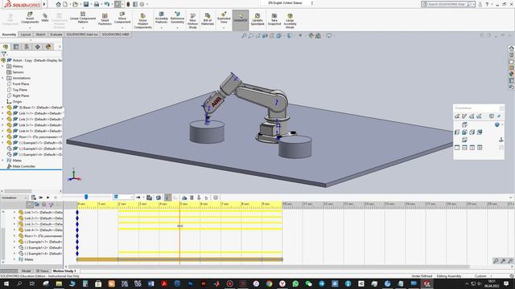Open Linear Component Pattern tool
This screenshot has width=515, height=289.
coord(83,18)
